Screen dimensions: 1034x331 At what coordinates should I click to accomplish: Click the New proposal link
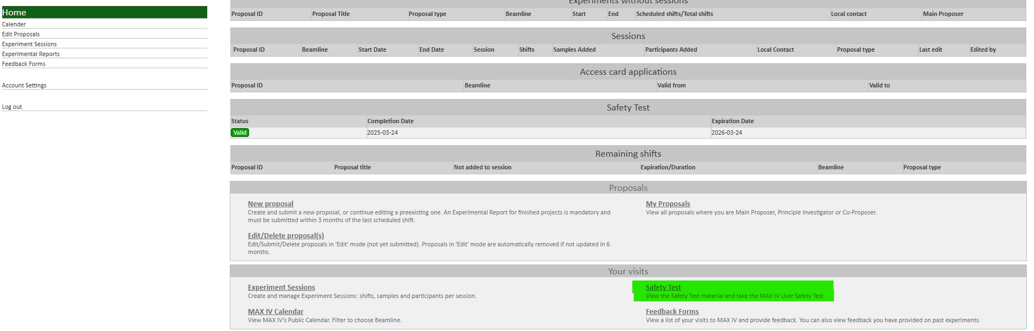(x=270, y=203)
